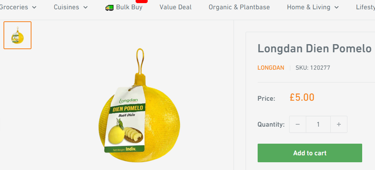Open the Lifestyle menu item

pyautogui.click(x=365, y=7)
